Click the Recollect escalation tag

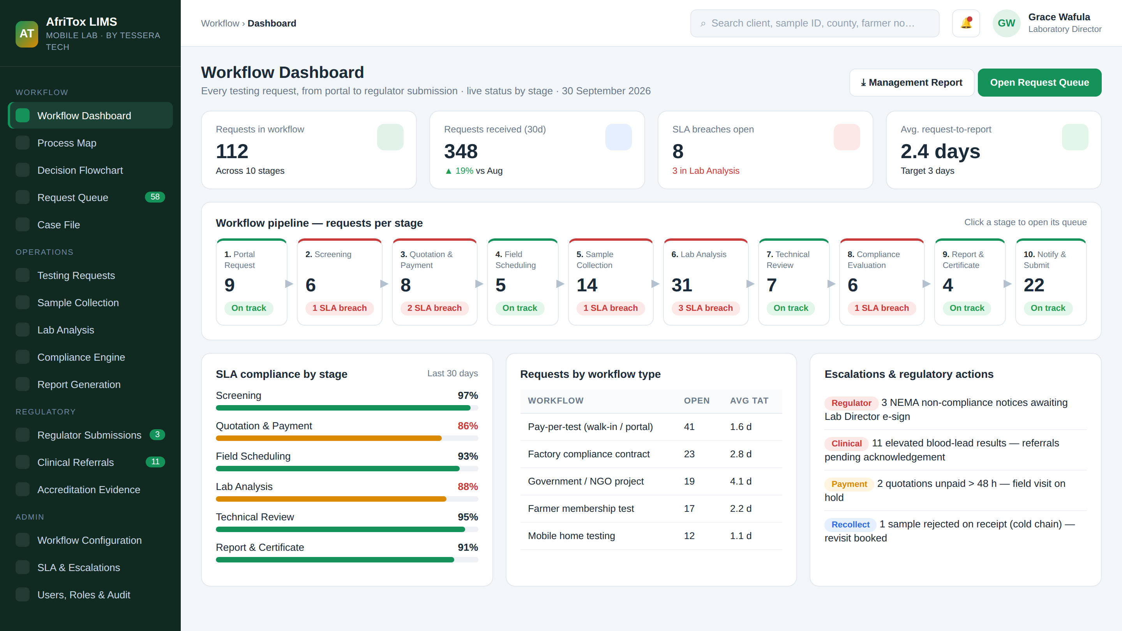[850, 524]
